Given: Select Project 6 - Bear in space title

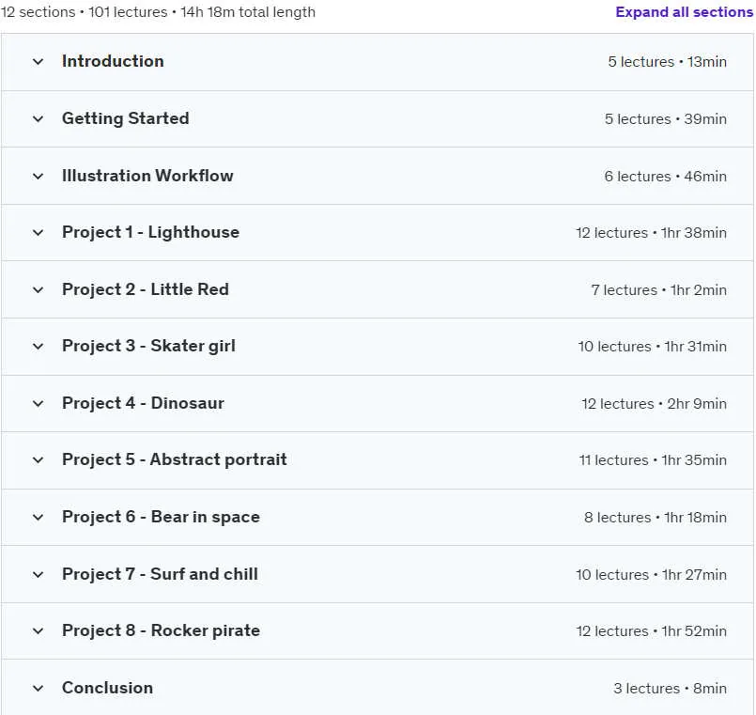Looking at the screenshot, I should (161, 517).
